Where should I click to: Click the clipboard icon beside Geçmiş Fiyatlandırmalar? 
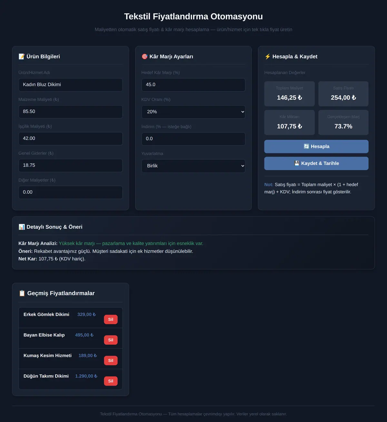[x=22, y=293]
